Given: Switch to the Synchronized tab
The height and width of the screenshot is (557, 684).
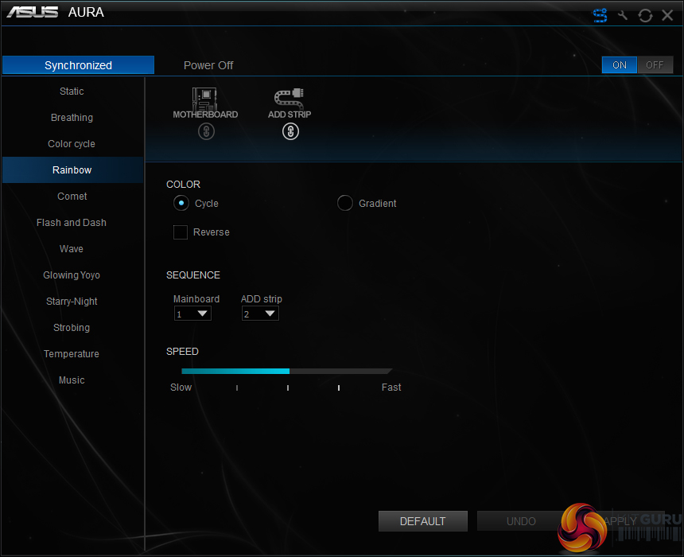Looking at the screenshot, I should 78,65.
